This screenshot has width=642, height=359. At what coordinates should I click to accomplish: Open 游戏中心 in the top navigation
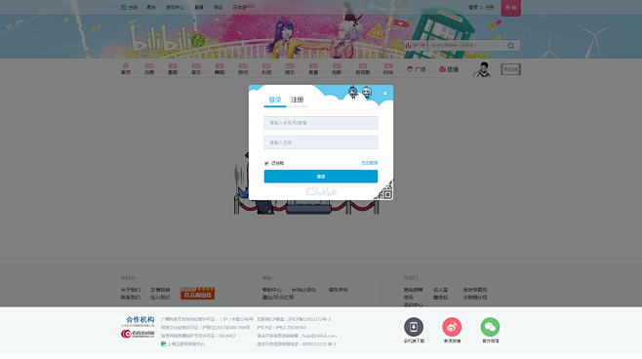[x=175, y=8]
